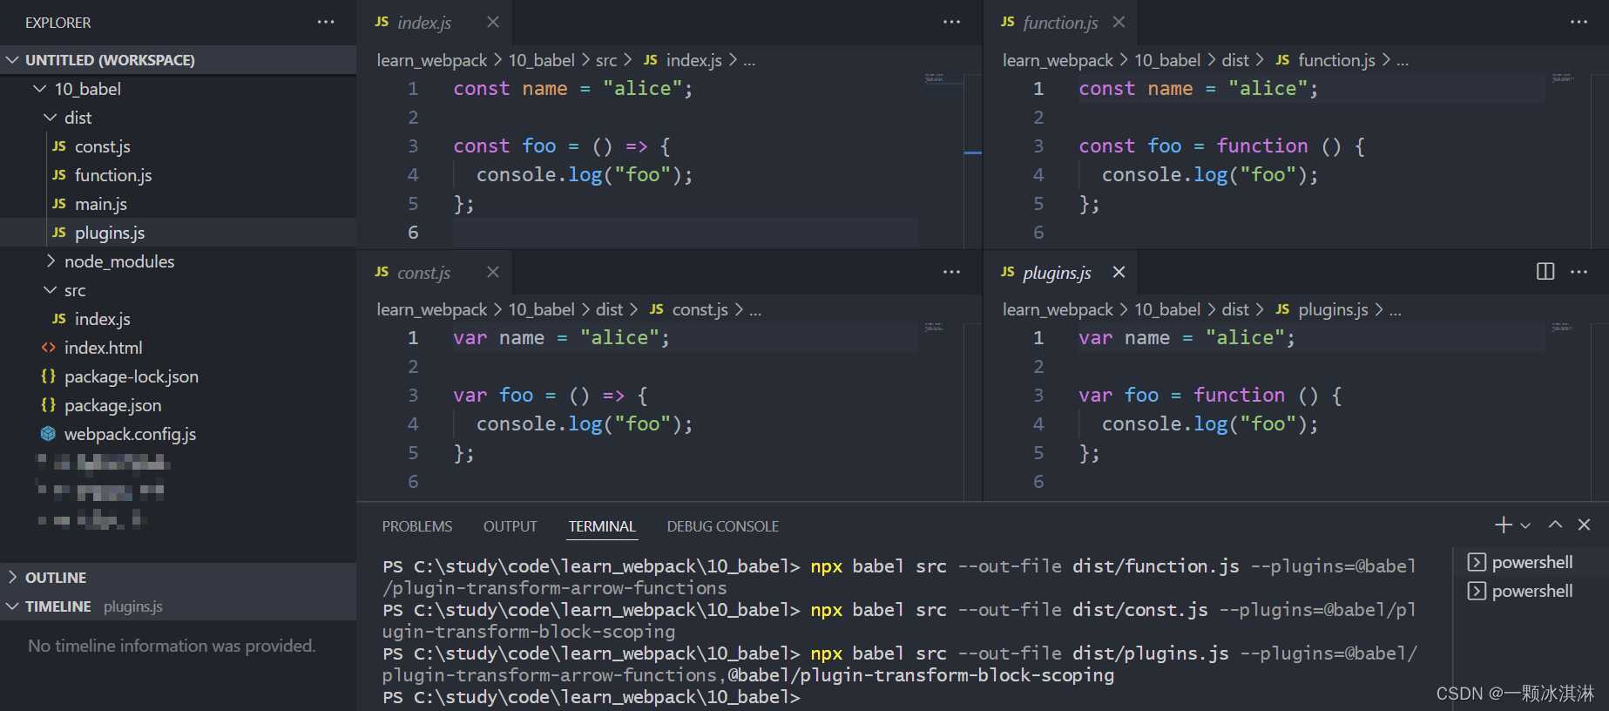1609x711 pixels.
Task: Open src index.js in the file tree
Action: pyautogui.click(x=178, y=319)
